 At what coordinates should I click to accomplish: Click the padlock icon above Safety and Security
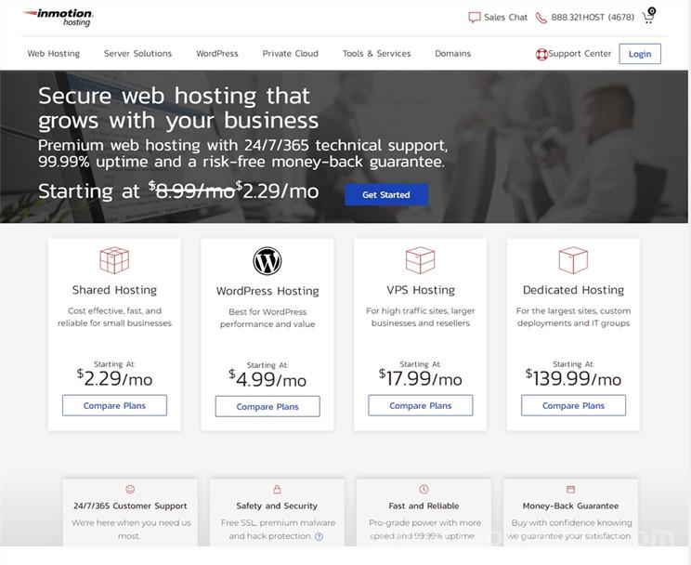click(277, 489)
